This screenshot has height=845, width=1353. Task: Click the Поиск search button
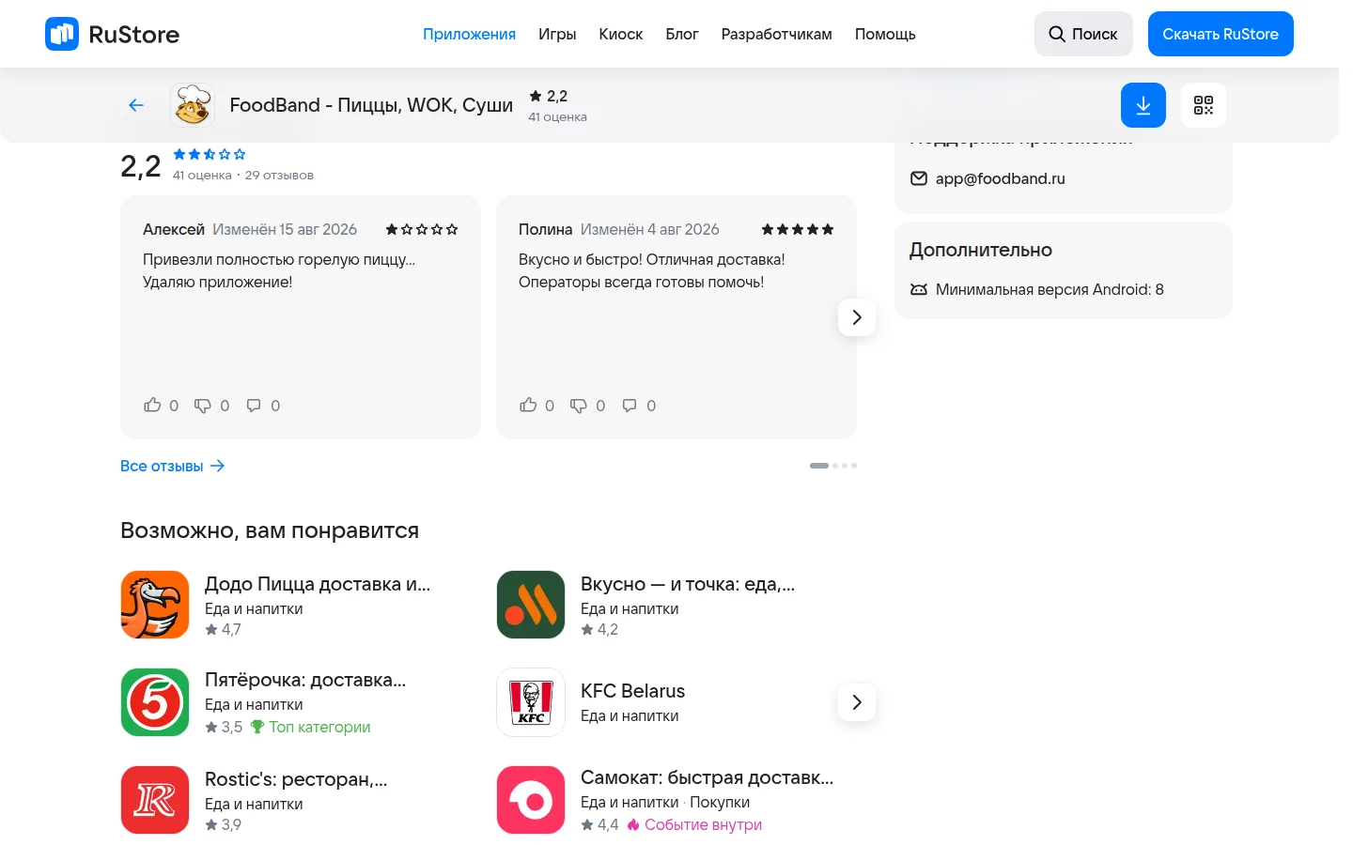tap(1083, 34)
